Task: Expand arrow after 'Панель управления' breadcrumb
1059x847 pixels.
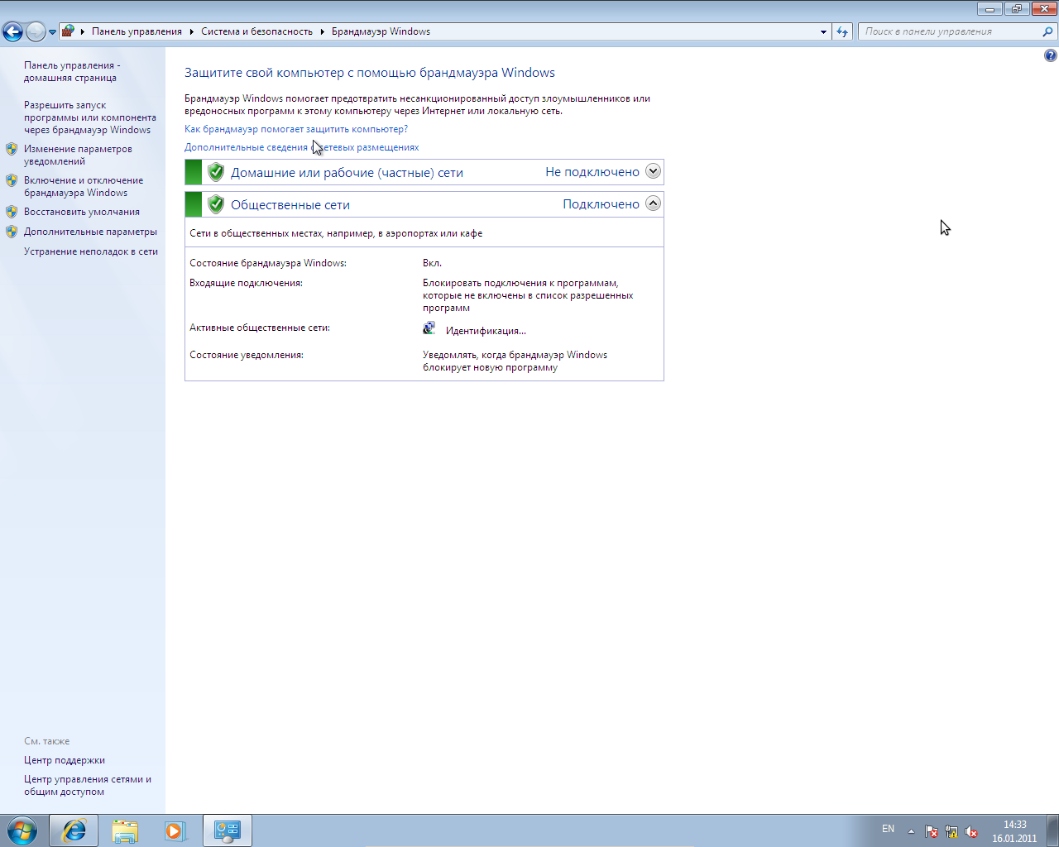Action: pos(192,31)
